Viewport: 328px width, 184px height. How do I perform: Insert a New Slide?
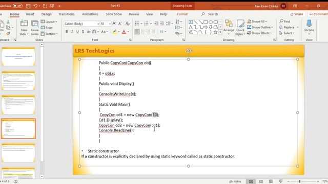coord(24,28)
